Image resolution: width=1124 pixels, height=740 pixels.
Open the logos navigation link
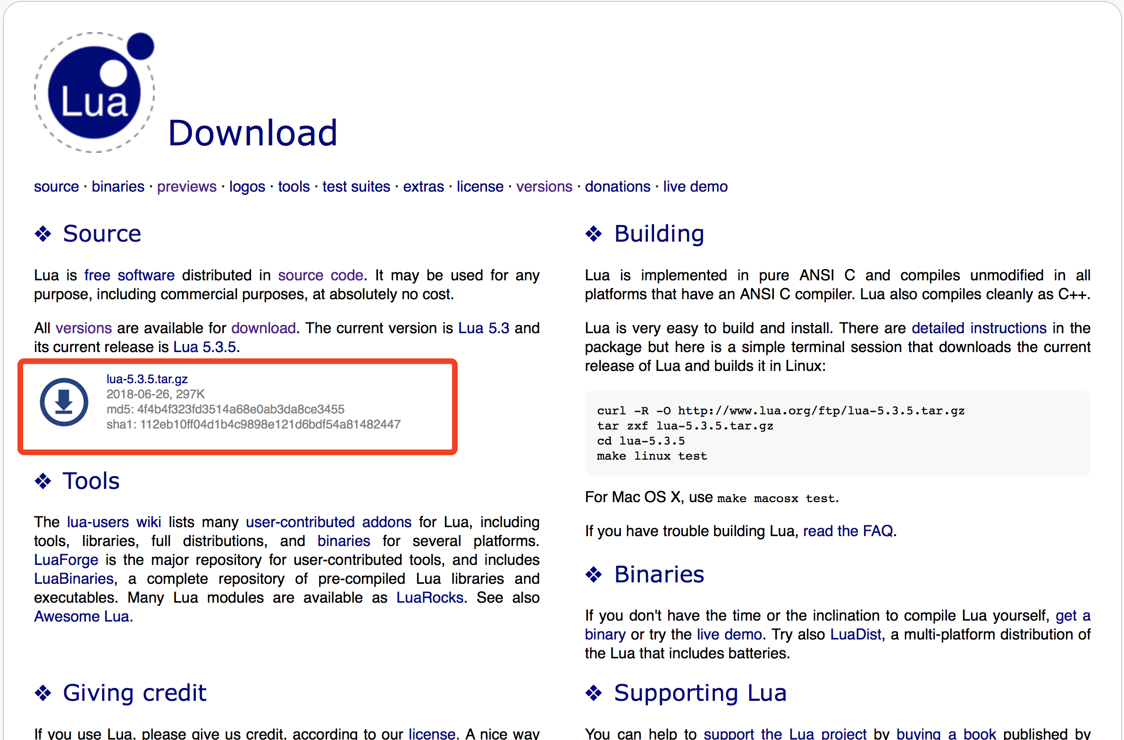[247, 186]
